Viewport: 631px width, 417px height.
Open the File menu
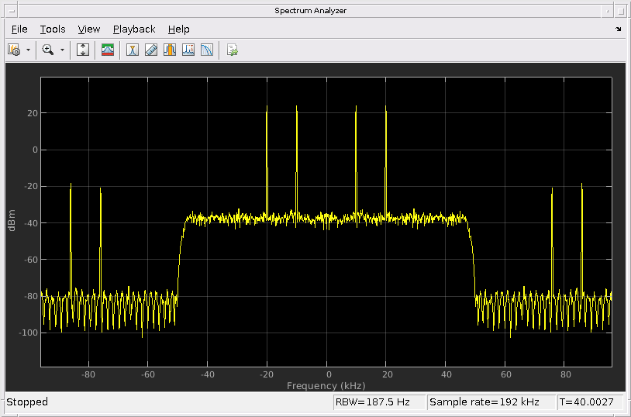pyautogui.click(x=19, y=29)
